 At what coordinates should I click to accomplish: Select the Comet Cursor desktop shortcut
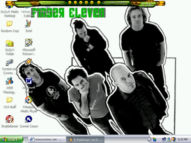[x=29, y=121]
